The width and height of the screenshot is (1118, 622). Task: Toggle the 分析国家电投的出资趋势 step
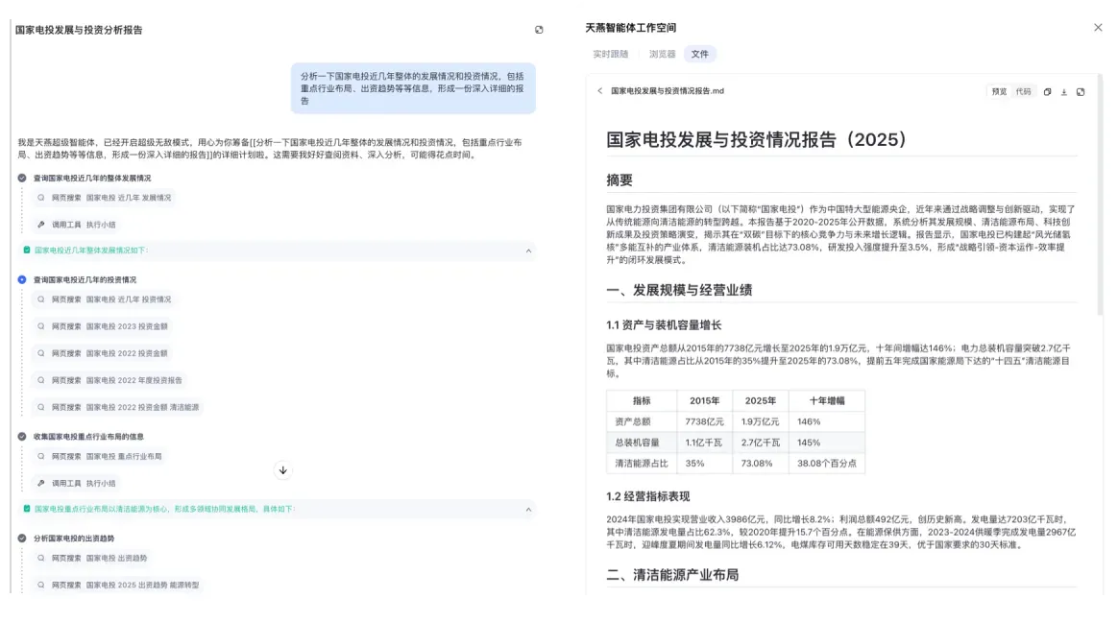coord(22,538)
